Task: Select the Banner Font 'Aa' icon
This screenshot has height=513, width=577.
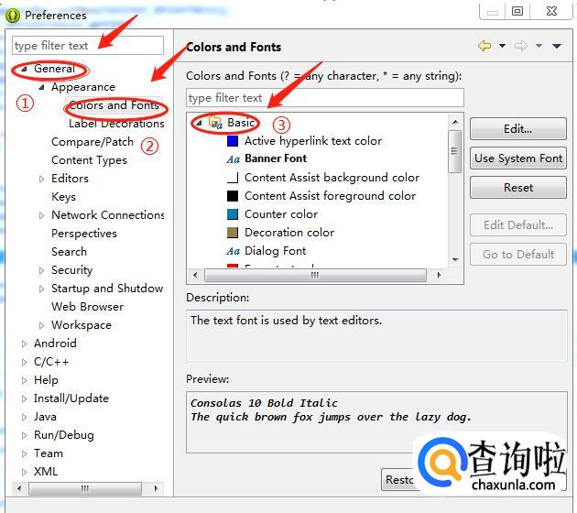Action: [233, 158]
